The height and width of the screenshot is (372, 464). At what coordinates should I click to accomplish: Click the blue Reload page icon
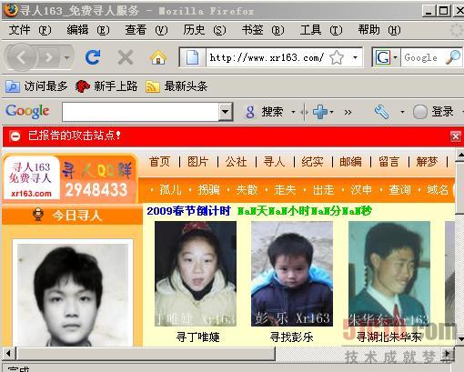92,57
